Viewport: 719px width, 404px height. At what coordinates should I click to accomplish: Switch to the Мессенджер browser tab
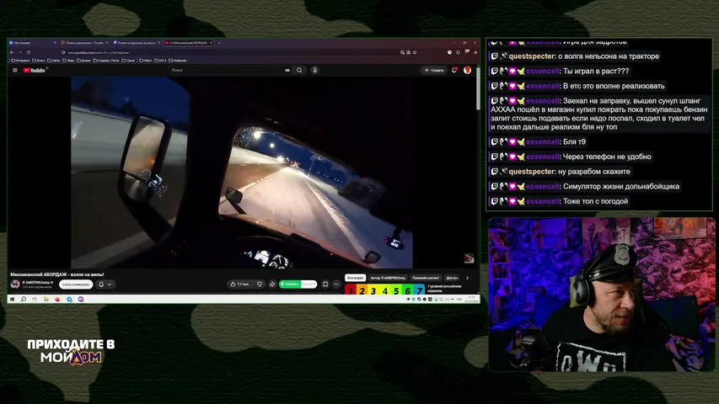point(32,43)
